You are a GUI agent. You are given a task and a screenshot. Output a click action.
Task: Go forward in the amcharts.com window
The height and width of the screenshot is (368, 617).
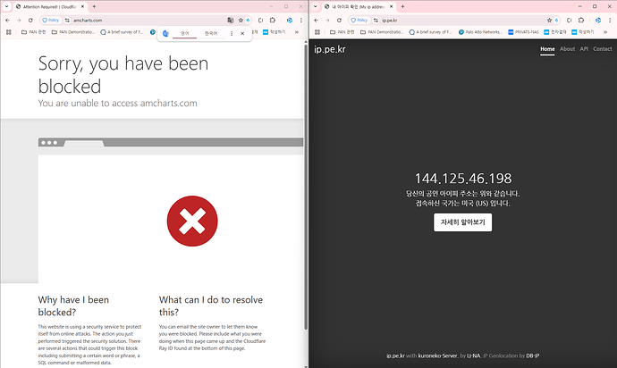tap(19, 20)
